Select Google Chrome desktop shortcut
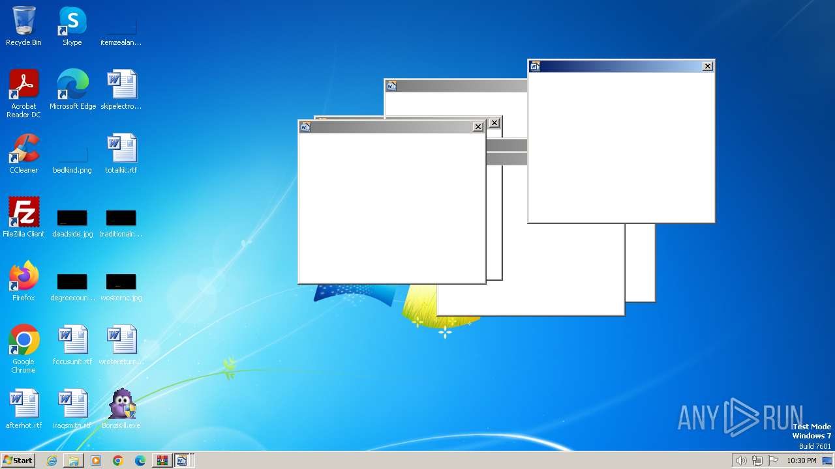This screenshot has height=469, width=835. point(23,349)
